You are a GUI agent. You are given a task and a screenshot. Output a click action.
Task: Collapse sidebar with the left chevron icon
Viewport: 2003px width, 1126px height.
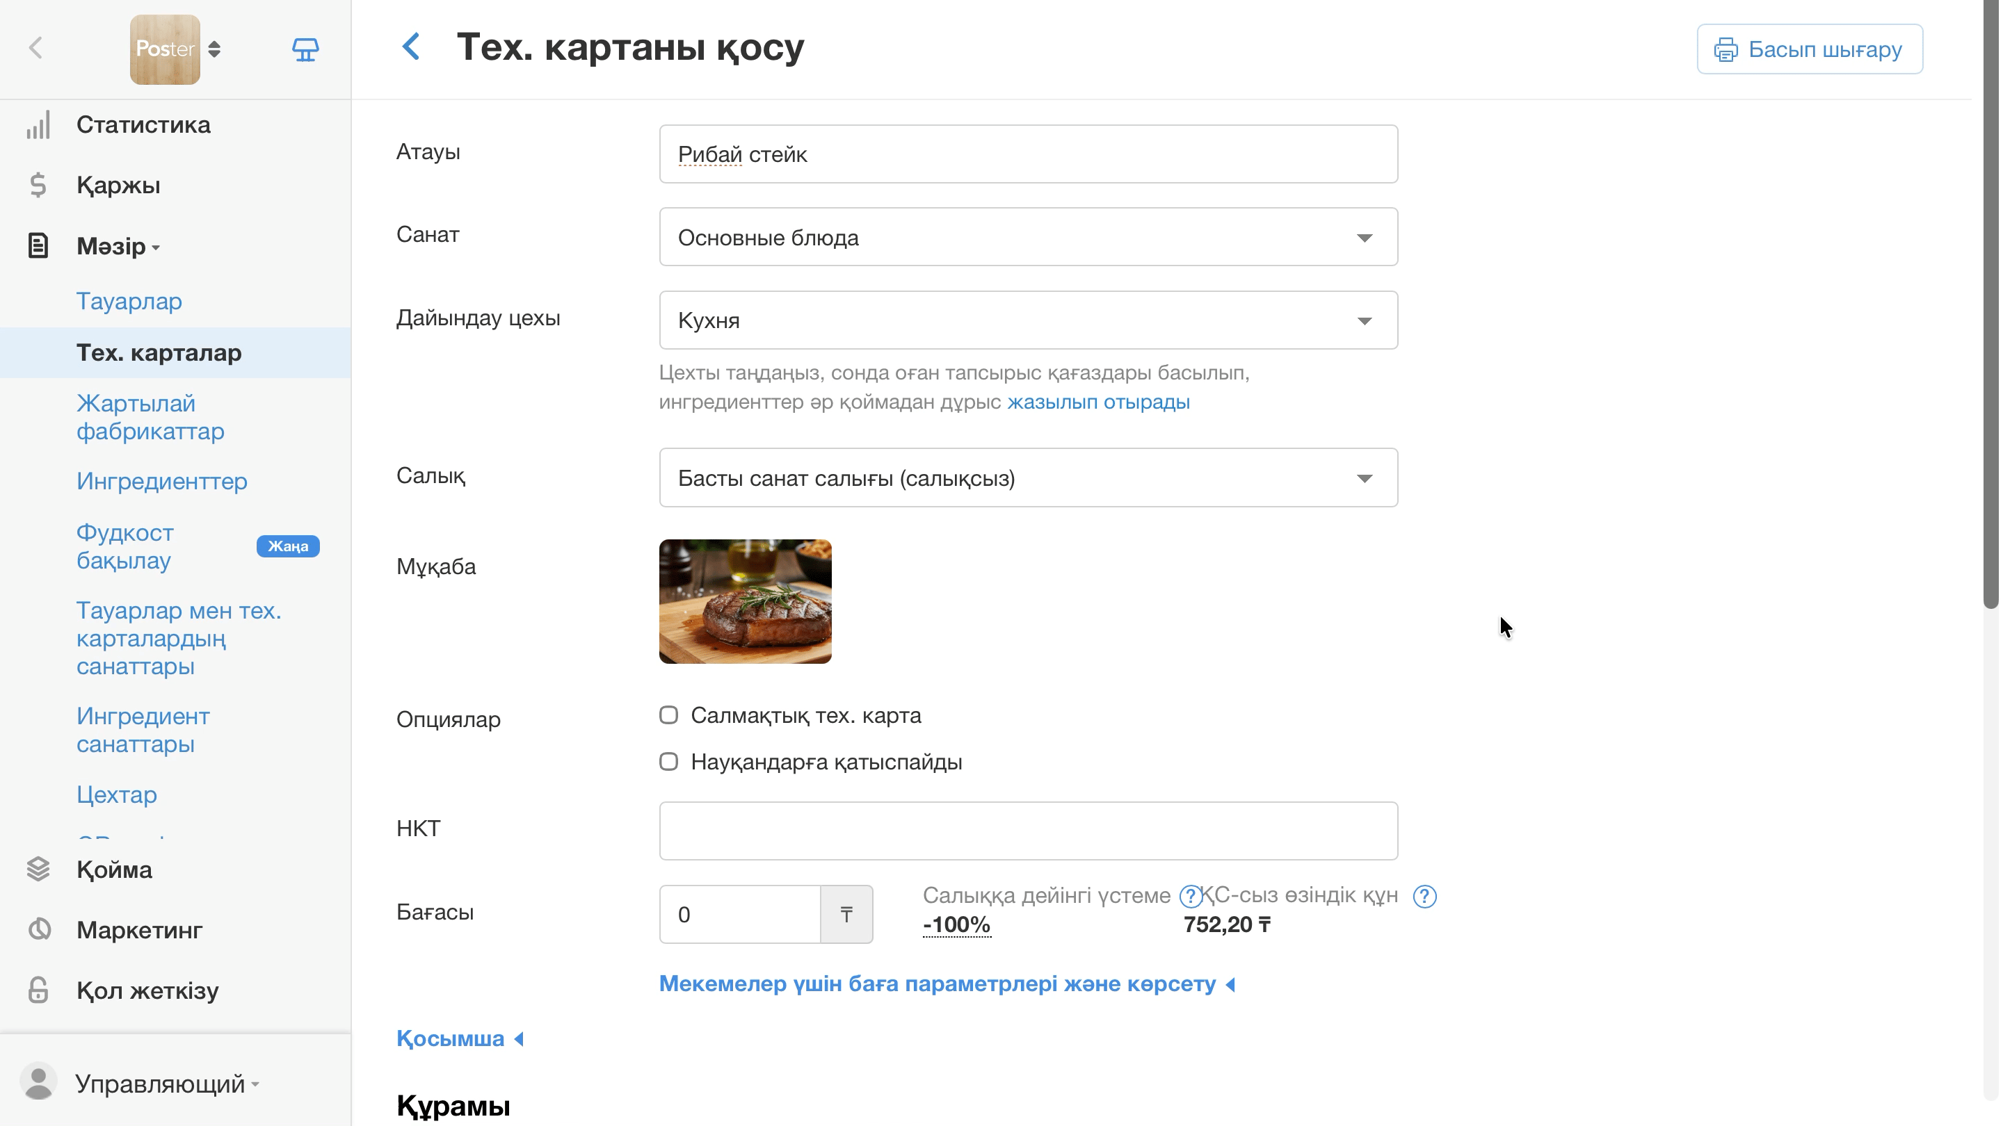[x=35, y=48]
